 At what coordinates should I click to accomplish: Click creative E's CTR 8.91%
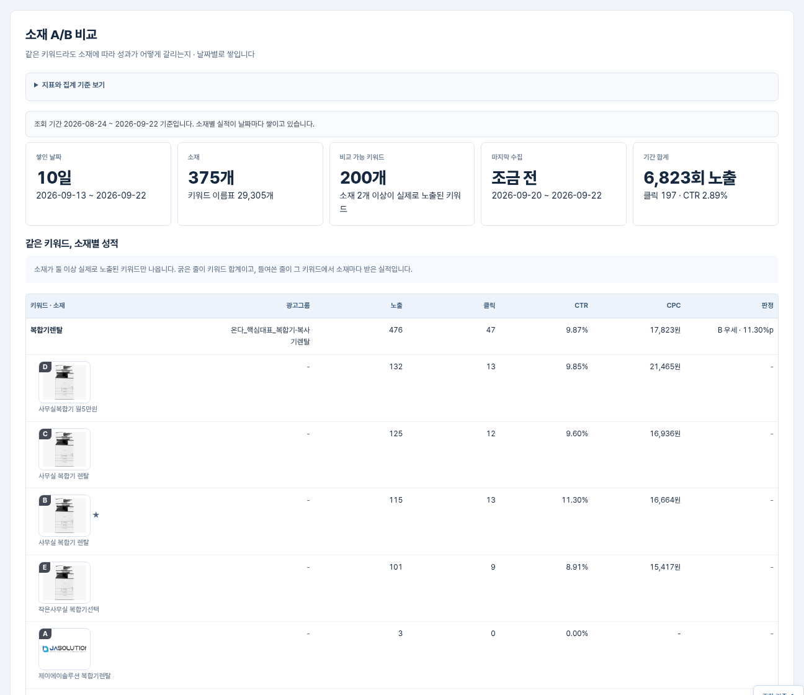577,567
